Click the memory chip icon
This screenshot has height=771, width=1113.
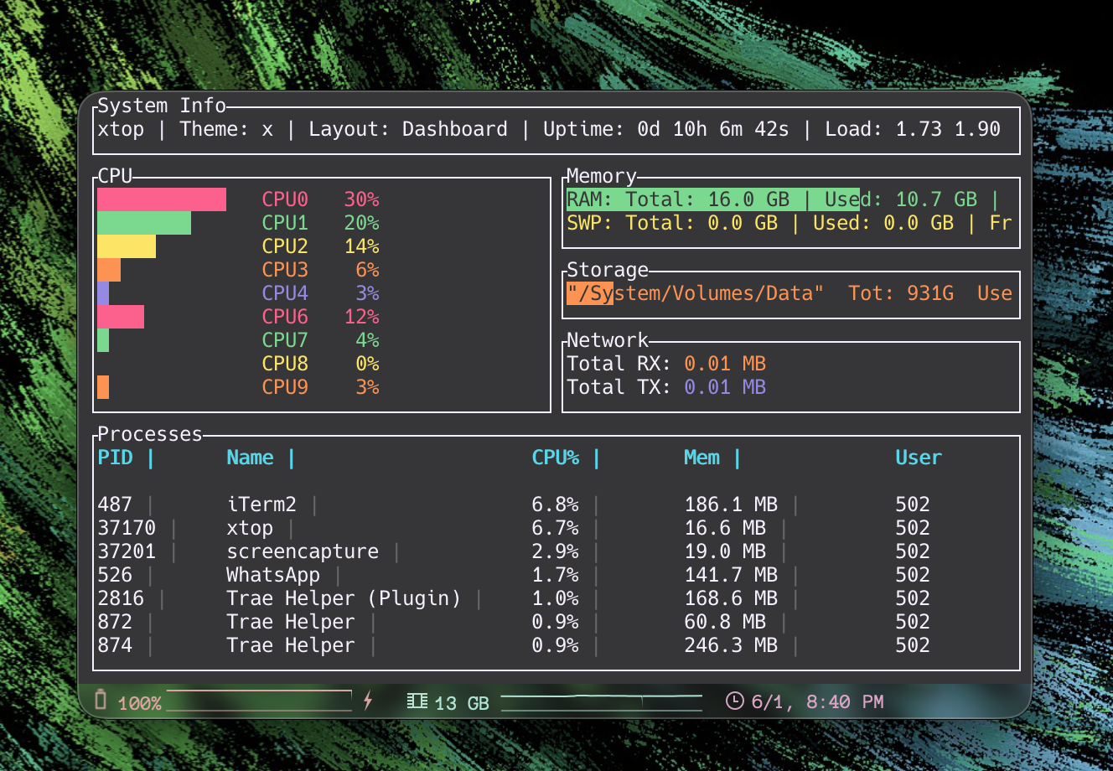[x=417, y=701]
